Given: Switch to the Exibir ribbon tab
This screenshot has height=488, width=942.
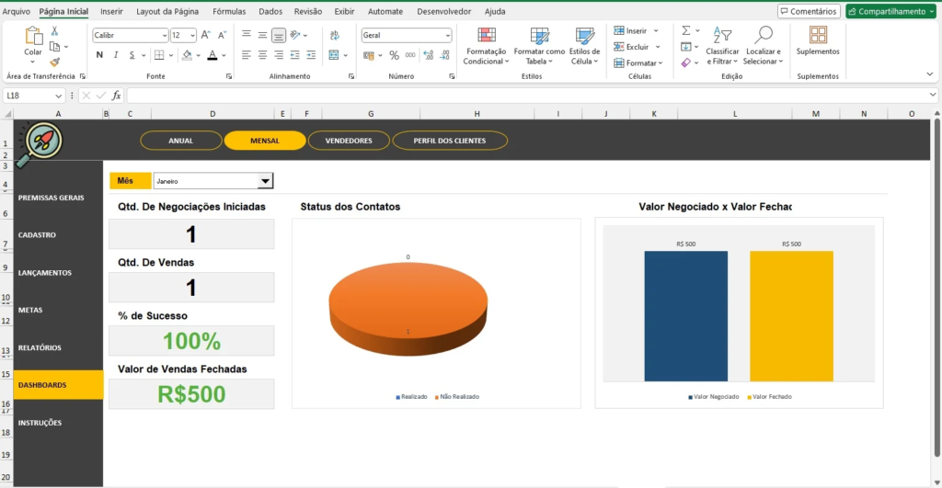Looking at the screenshot, I should click(344, 12).
